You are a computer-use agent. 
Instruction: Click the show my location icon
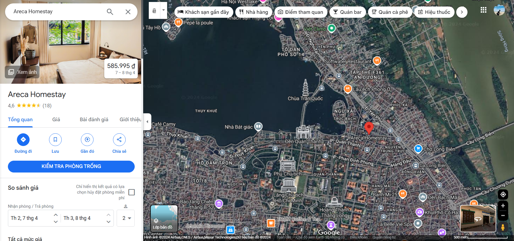pyautogui.click(x=503, y=194)
